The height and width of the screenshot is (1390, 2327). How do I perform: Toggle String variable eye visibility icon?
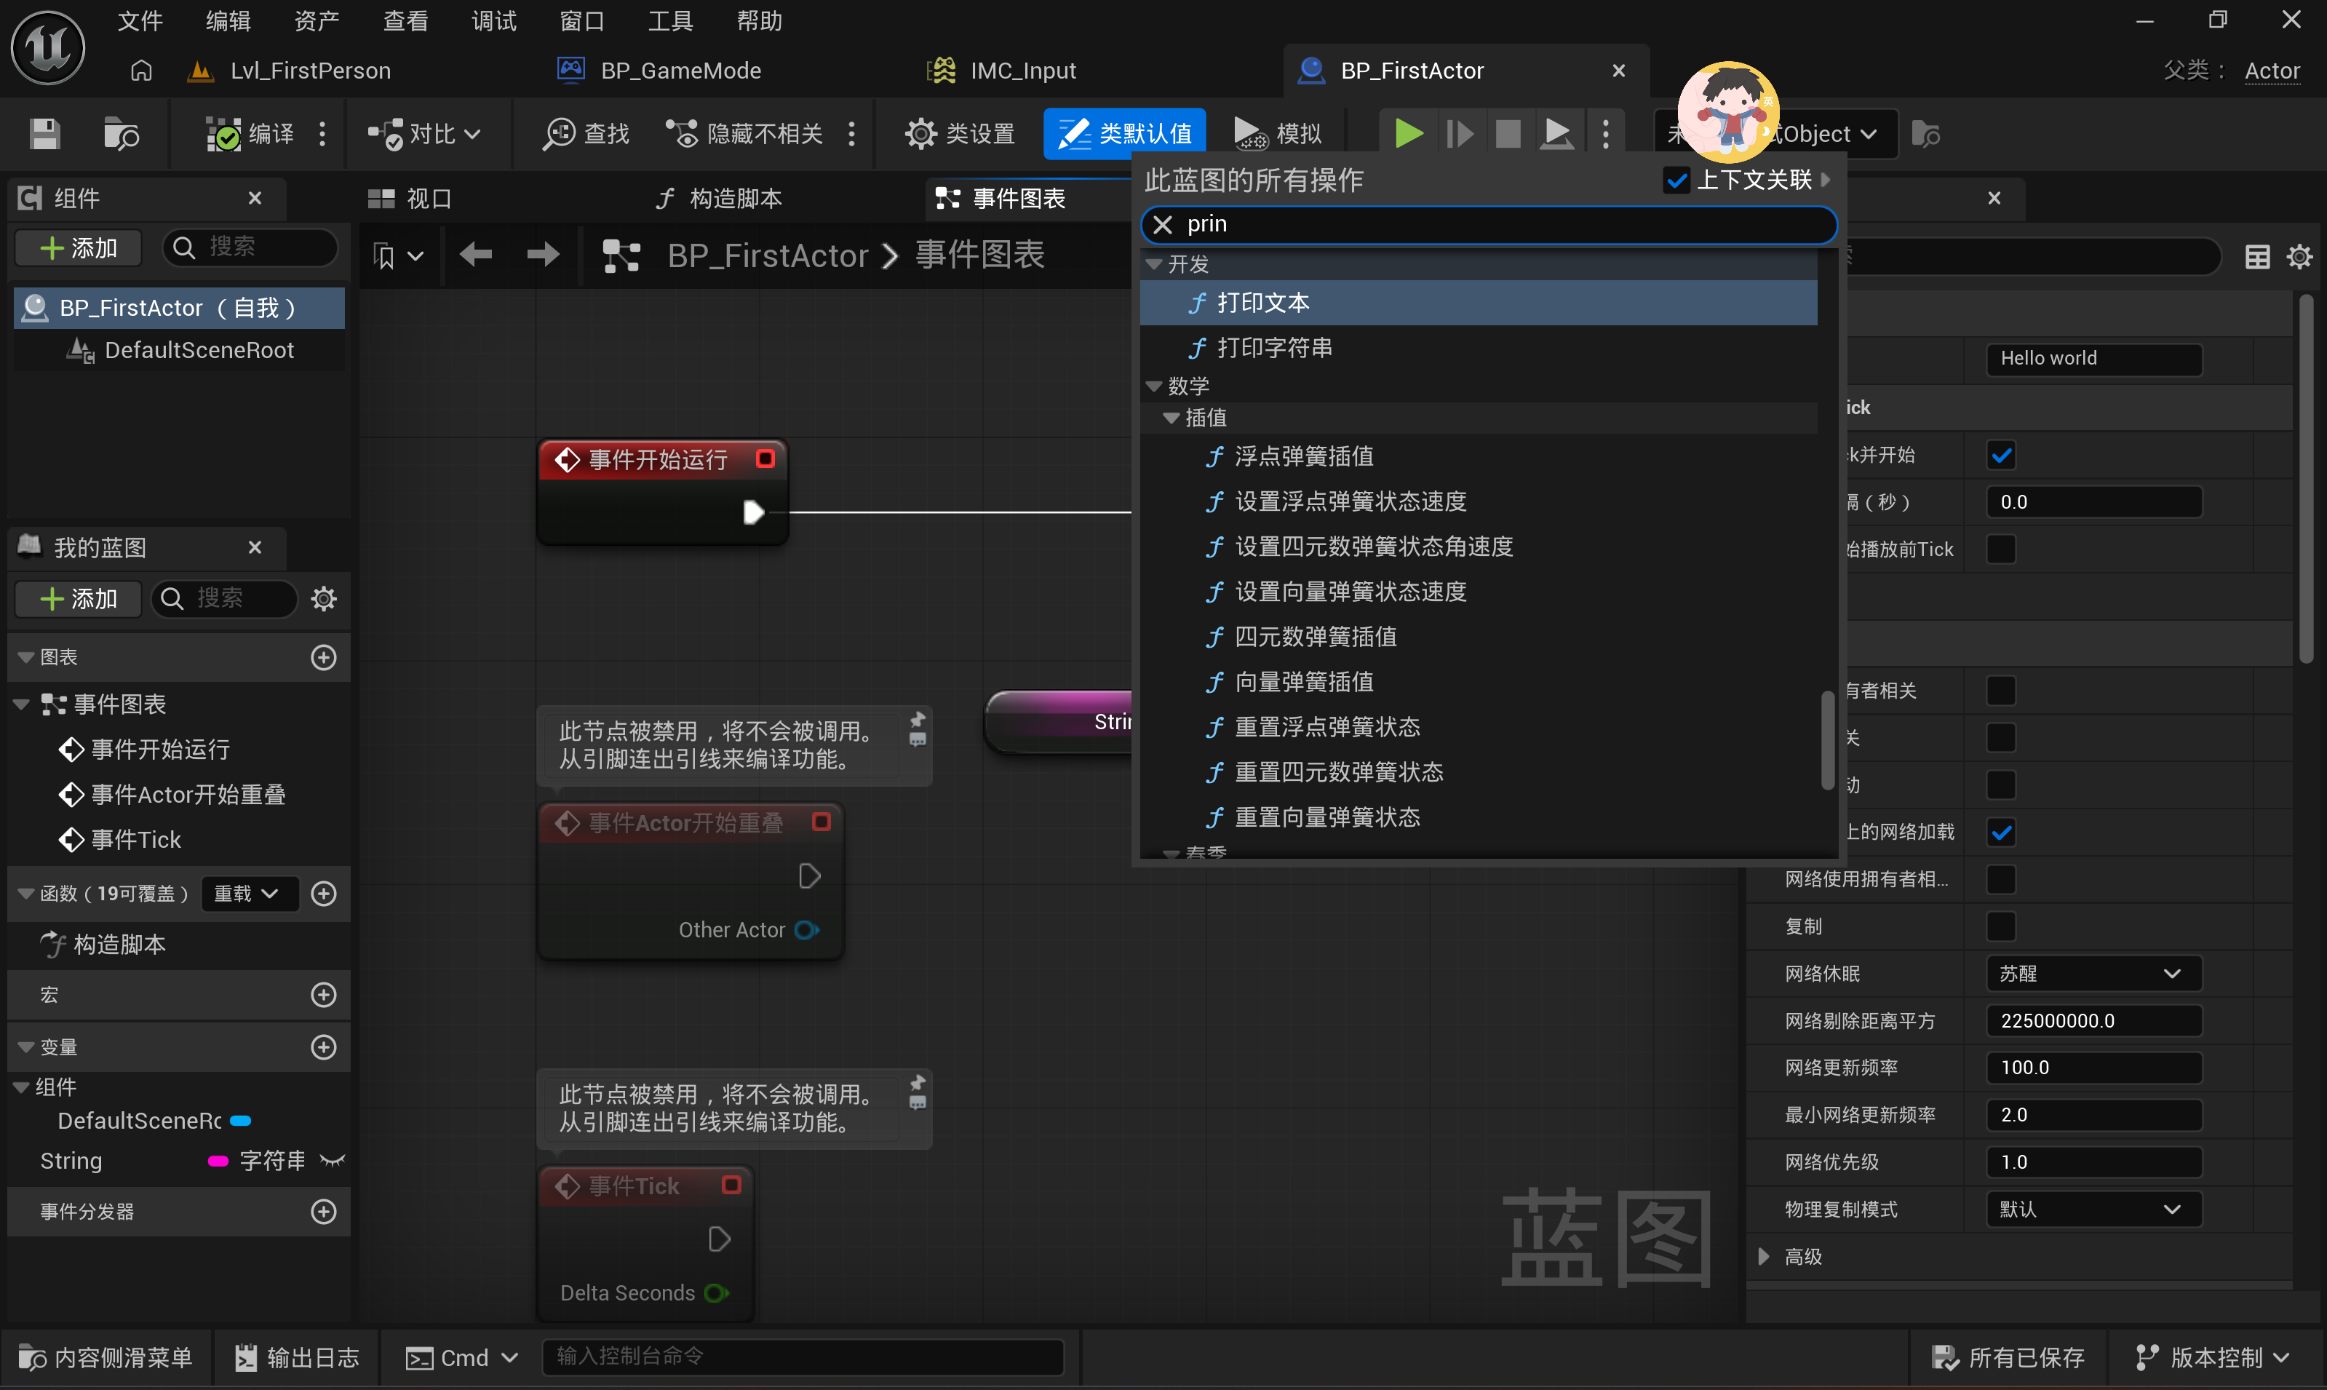(332, 1161)
